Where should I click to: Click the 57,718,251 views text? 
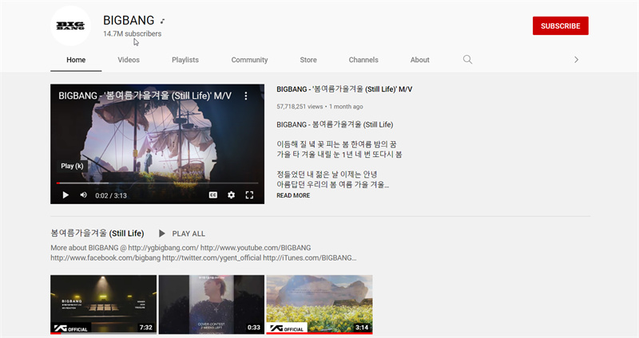click(300, 107)
